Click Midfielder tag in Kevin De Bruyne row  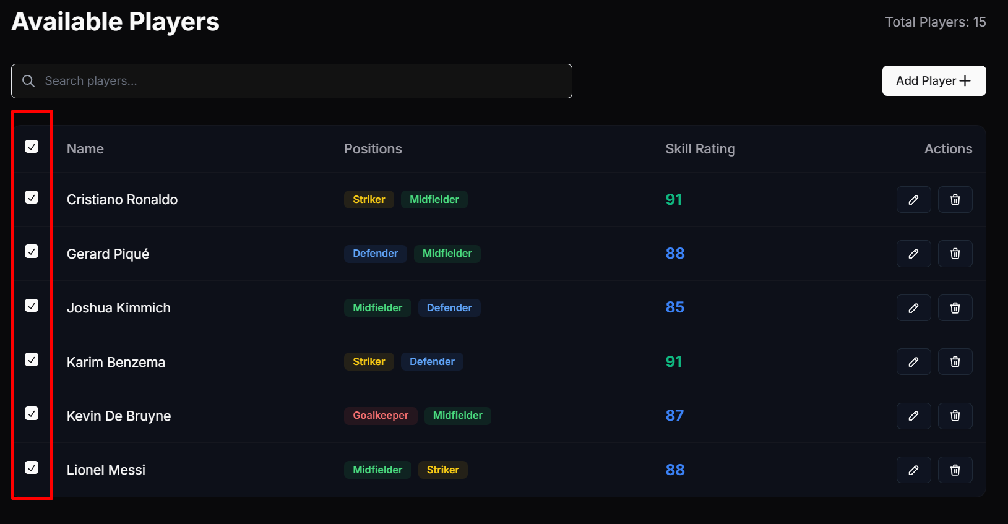pyautogui.click(x=458, y=416)
